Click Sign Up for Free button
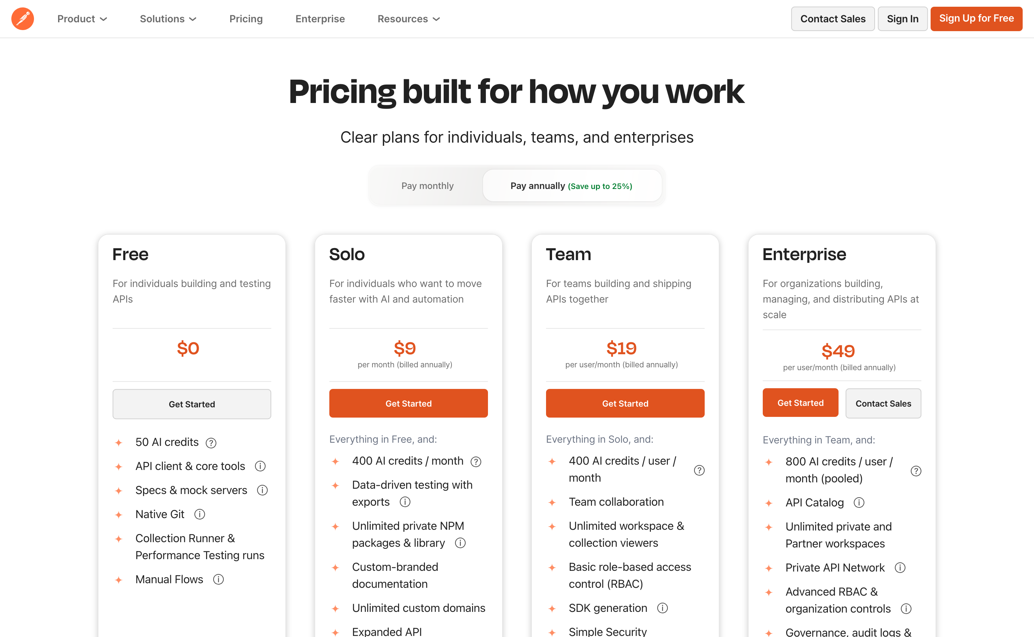 pyautogui.click(x=976, y=19)
